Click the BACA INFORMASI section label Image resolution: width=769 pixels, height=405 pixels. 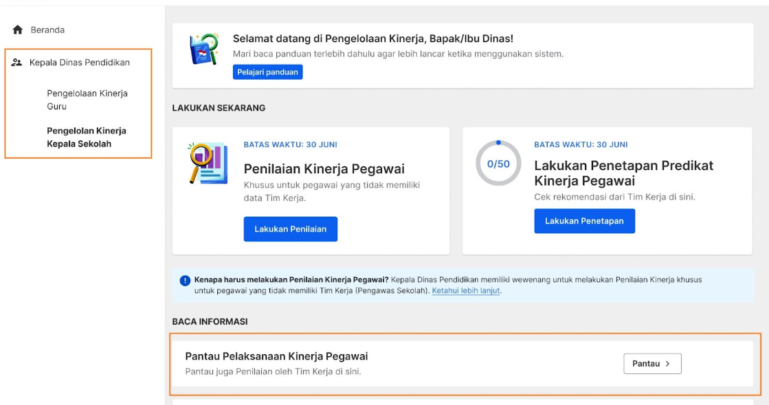point(210,322)
